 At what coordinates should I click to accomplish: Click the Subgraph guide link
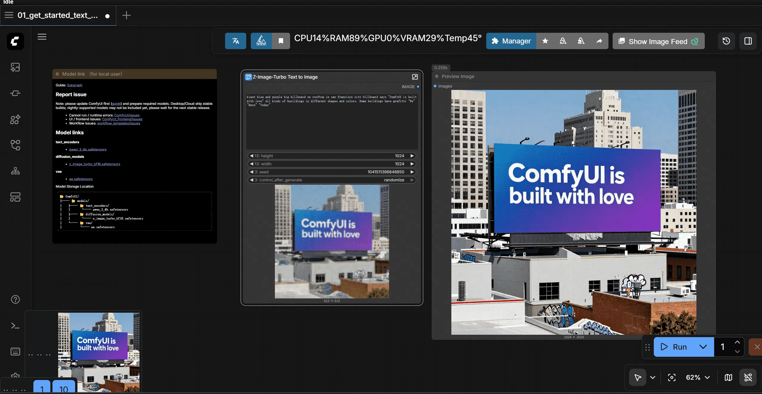(74, 85)
